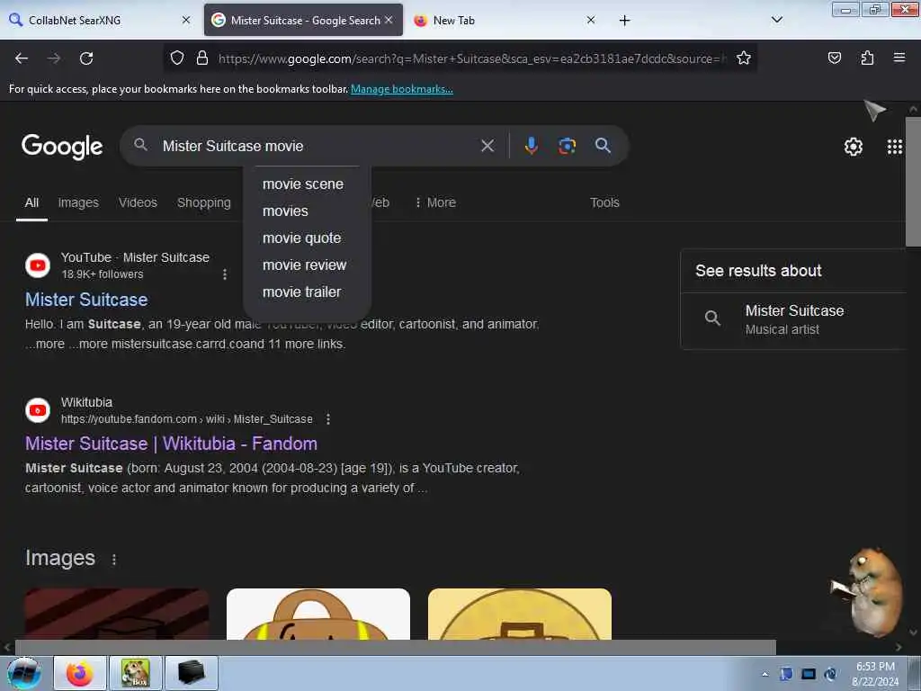Click the black box taskbar icon
Screen dimensions: 921x691
(191, 673)
